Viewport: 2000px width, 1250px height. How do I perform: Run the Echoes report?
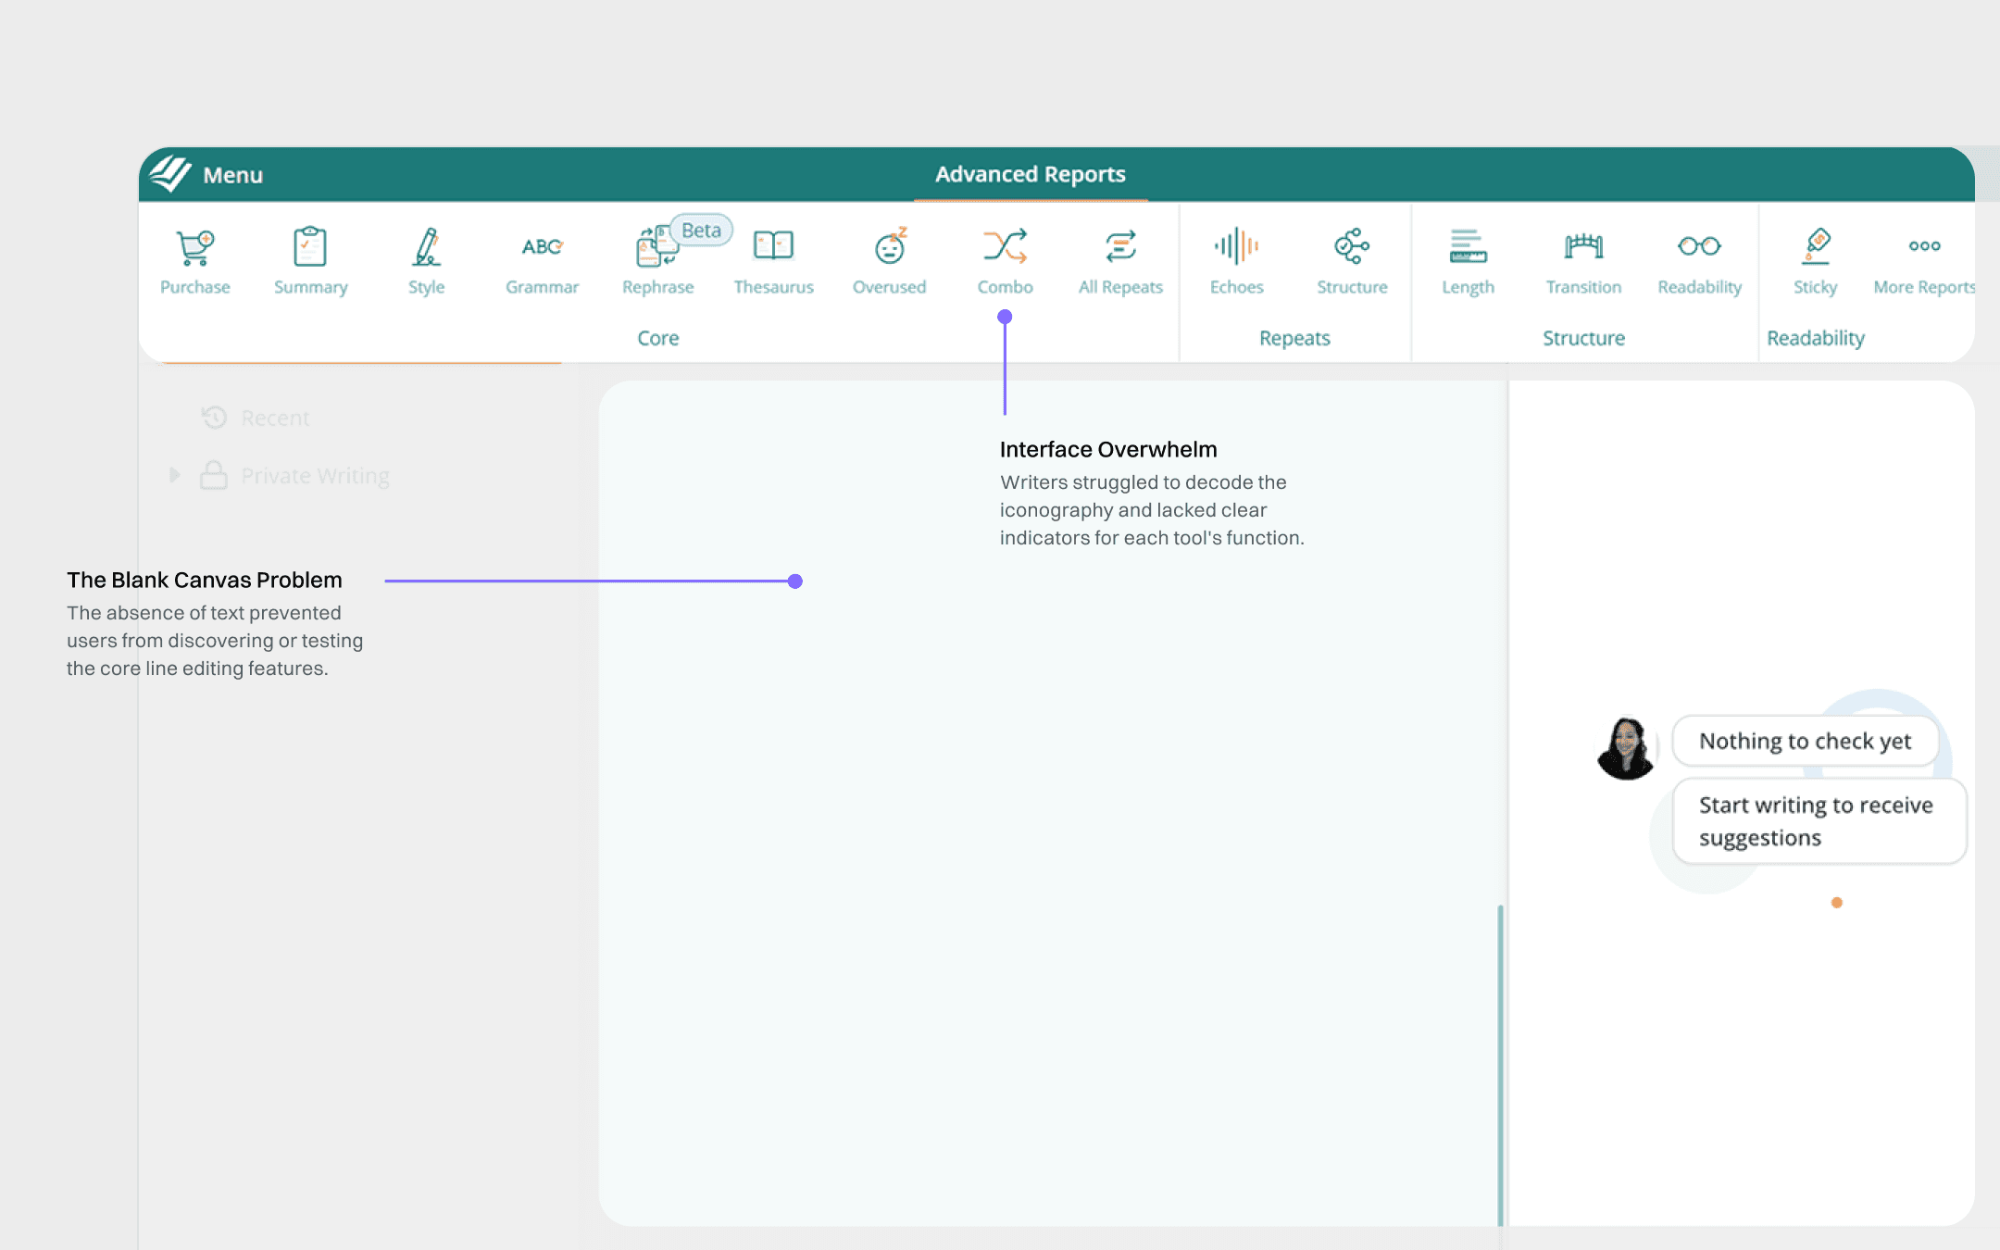click(x=1236, y=260)
